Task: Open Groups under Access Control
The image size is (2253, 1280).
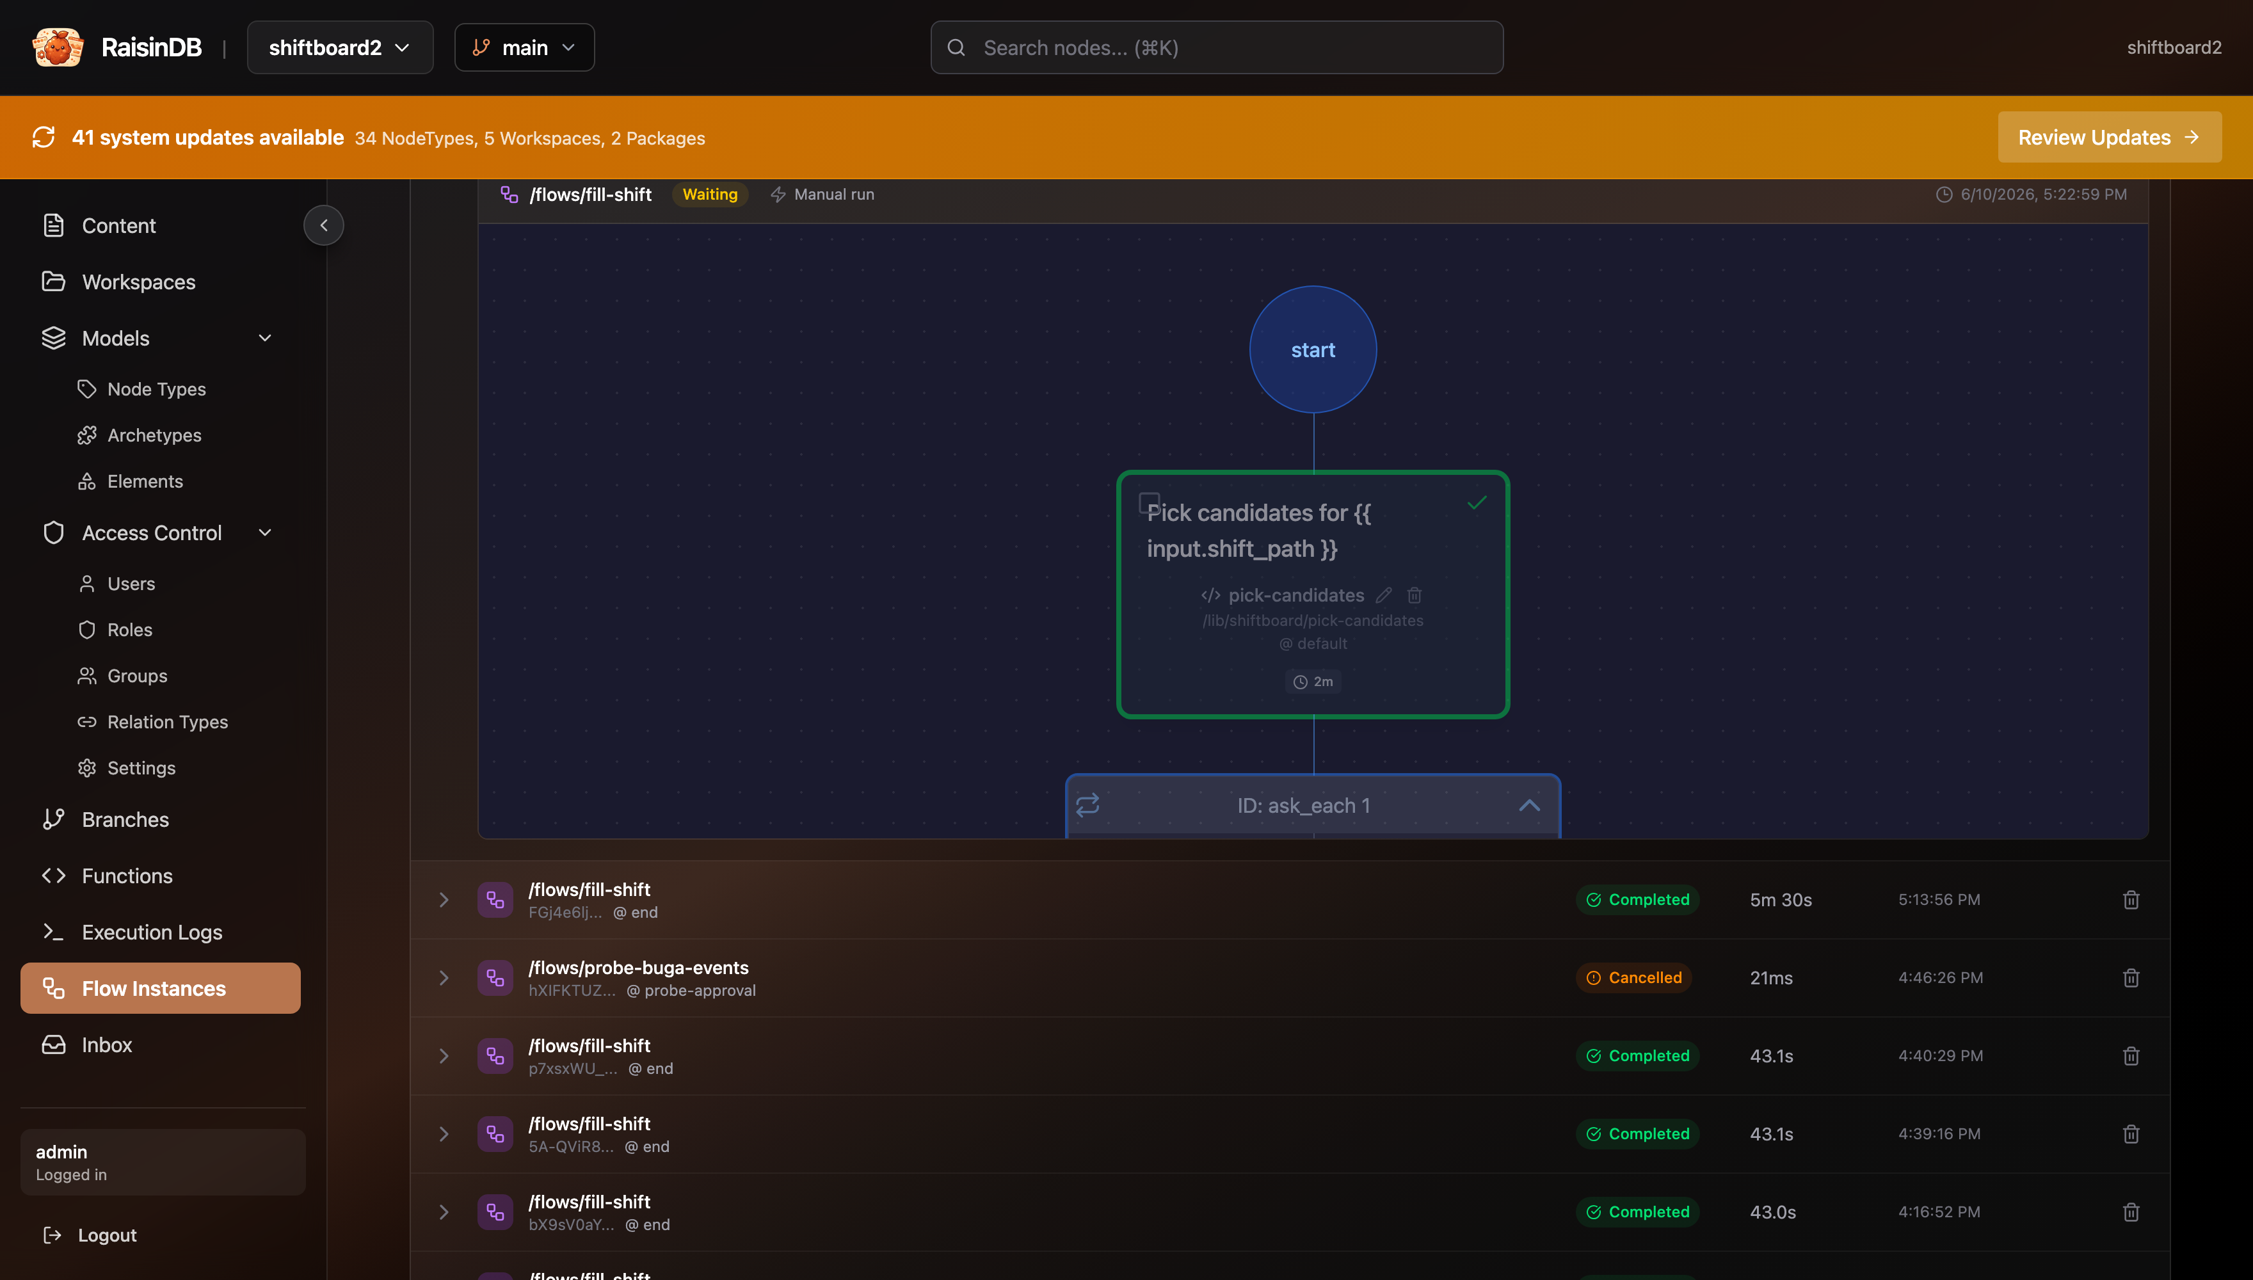Action: click(x=137, y=676)
